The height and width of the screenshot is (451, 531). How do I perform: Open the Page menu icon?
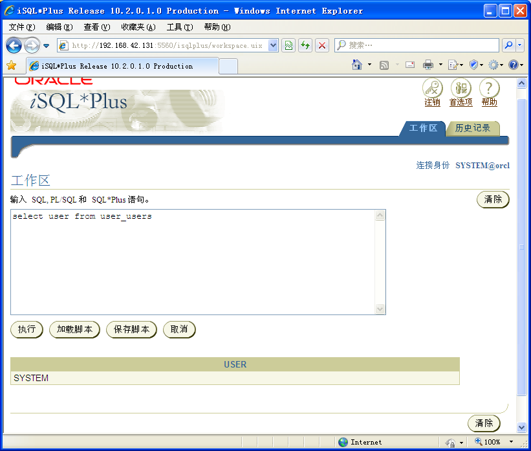[x=453, y=65]
